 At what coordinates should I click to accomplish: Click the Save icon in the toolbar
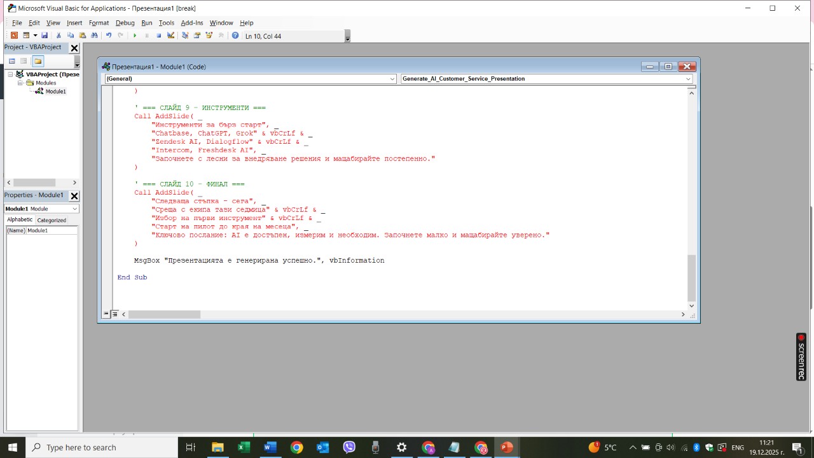coord(45,36)
